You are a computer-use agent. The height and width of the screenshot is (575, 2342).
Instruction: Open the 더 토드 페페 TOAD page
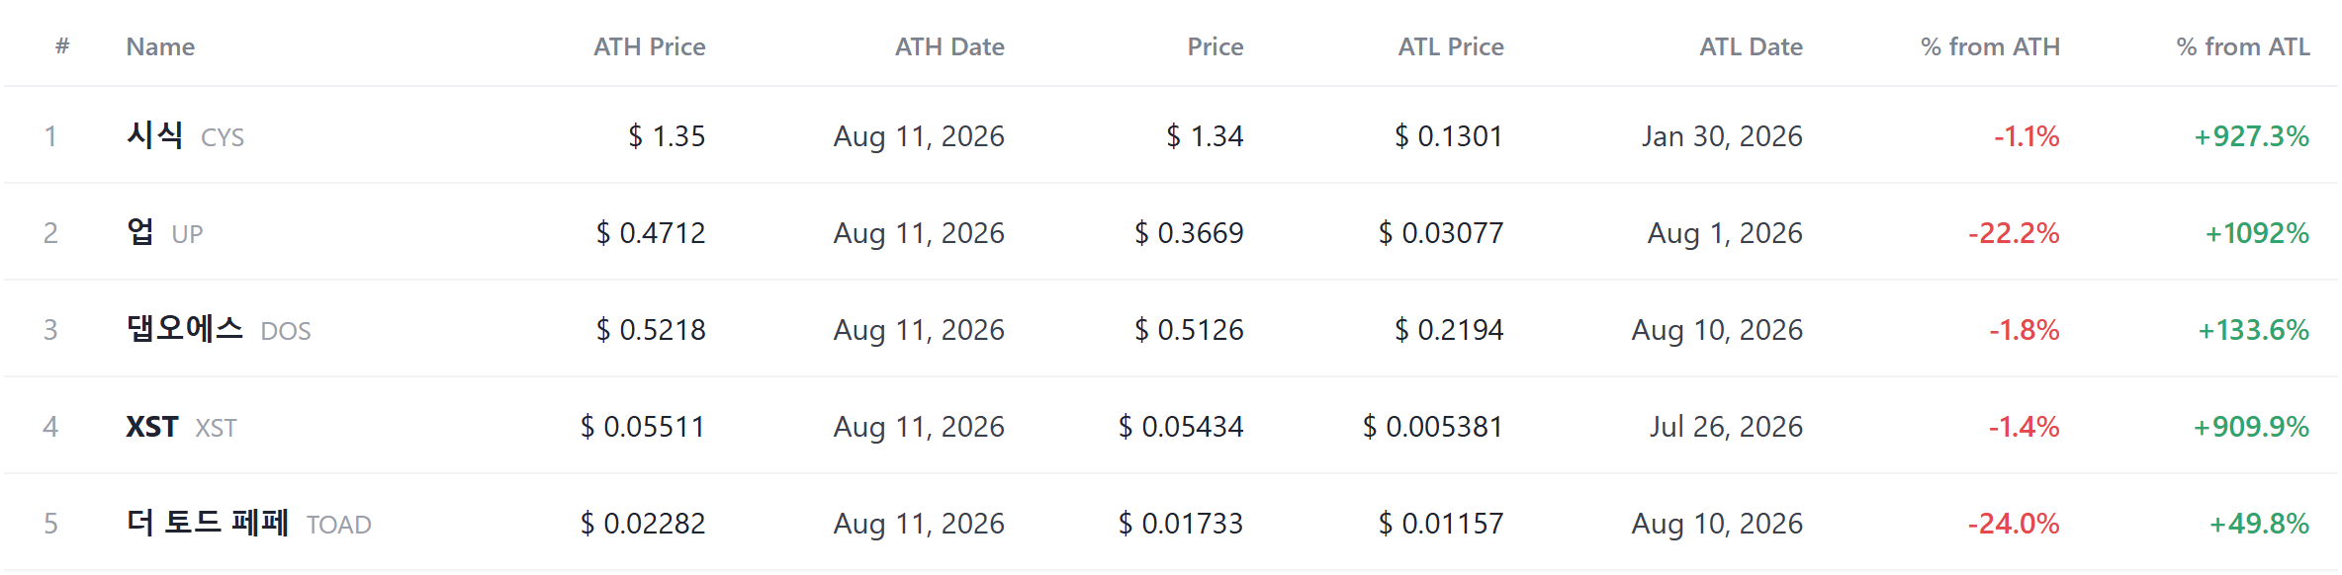coord(248,523)
